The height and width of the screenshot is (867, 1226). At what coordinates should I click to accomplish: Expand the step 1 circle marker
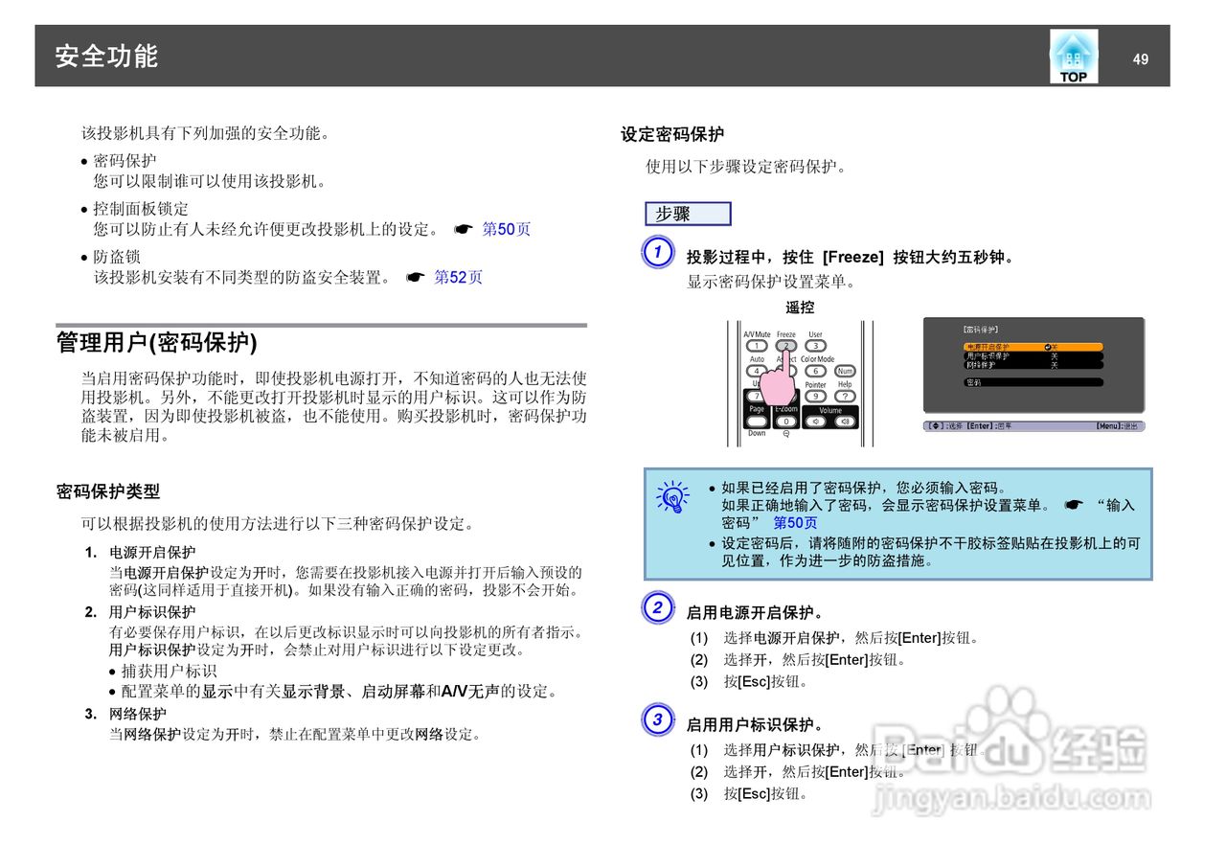coord(657,251)
